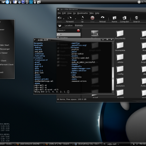Switch to the Add Artwork GNOME Firefox task
Image resolution: width=146 pixels, height=146 pixels.
click(29, 144)
